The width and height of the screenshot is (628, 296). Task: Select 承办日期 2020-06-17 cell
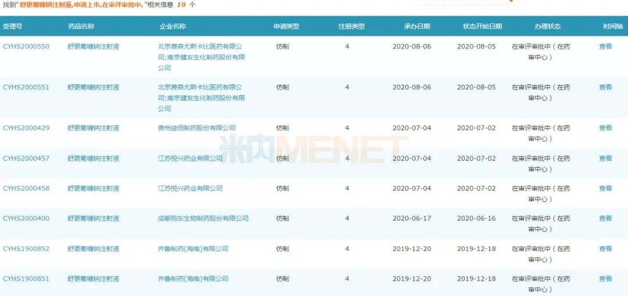click(412, 218)
